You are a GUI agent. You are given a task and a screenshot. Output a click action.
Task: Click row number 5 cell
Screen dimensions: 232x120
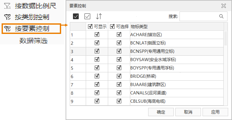coord(78,68)
